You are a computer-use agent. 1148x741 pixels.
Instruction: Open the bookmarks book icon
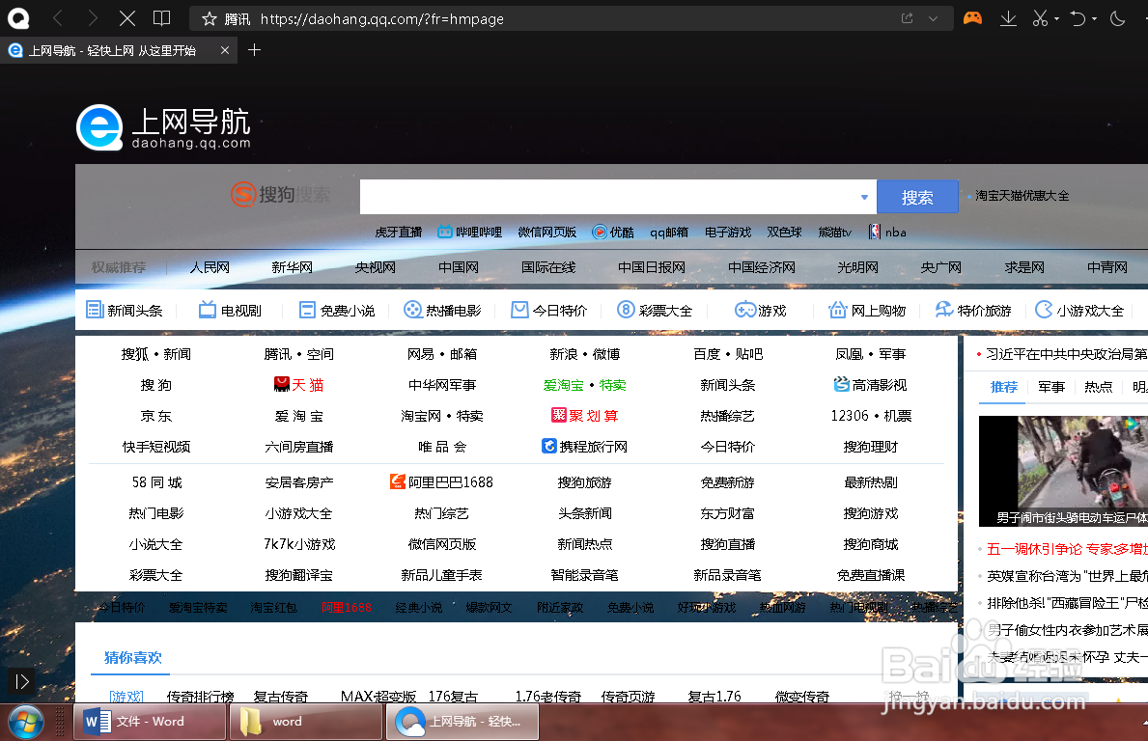point(162,18)
